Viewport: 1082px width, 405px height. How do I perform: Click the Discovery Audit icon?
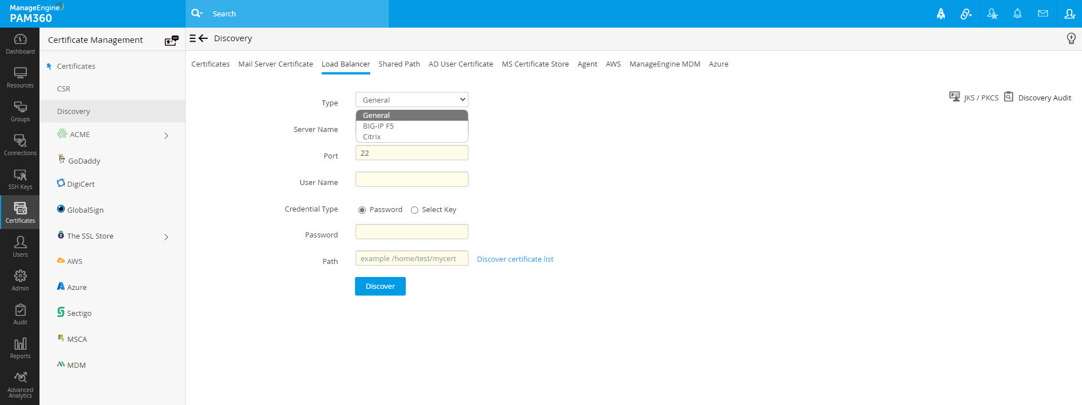[1009, 97]
